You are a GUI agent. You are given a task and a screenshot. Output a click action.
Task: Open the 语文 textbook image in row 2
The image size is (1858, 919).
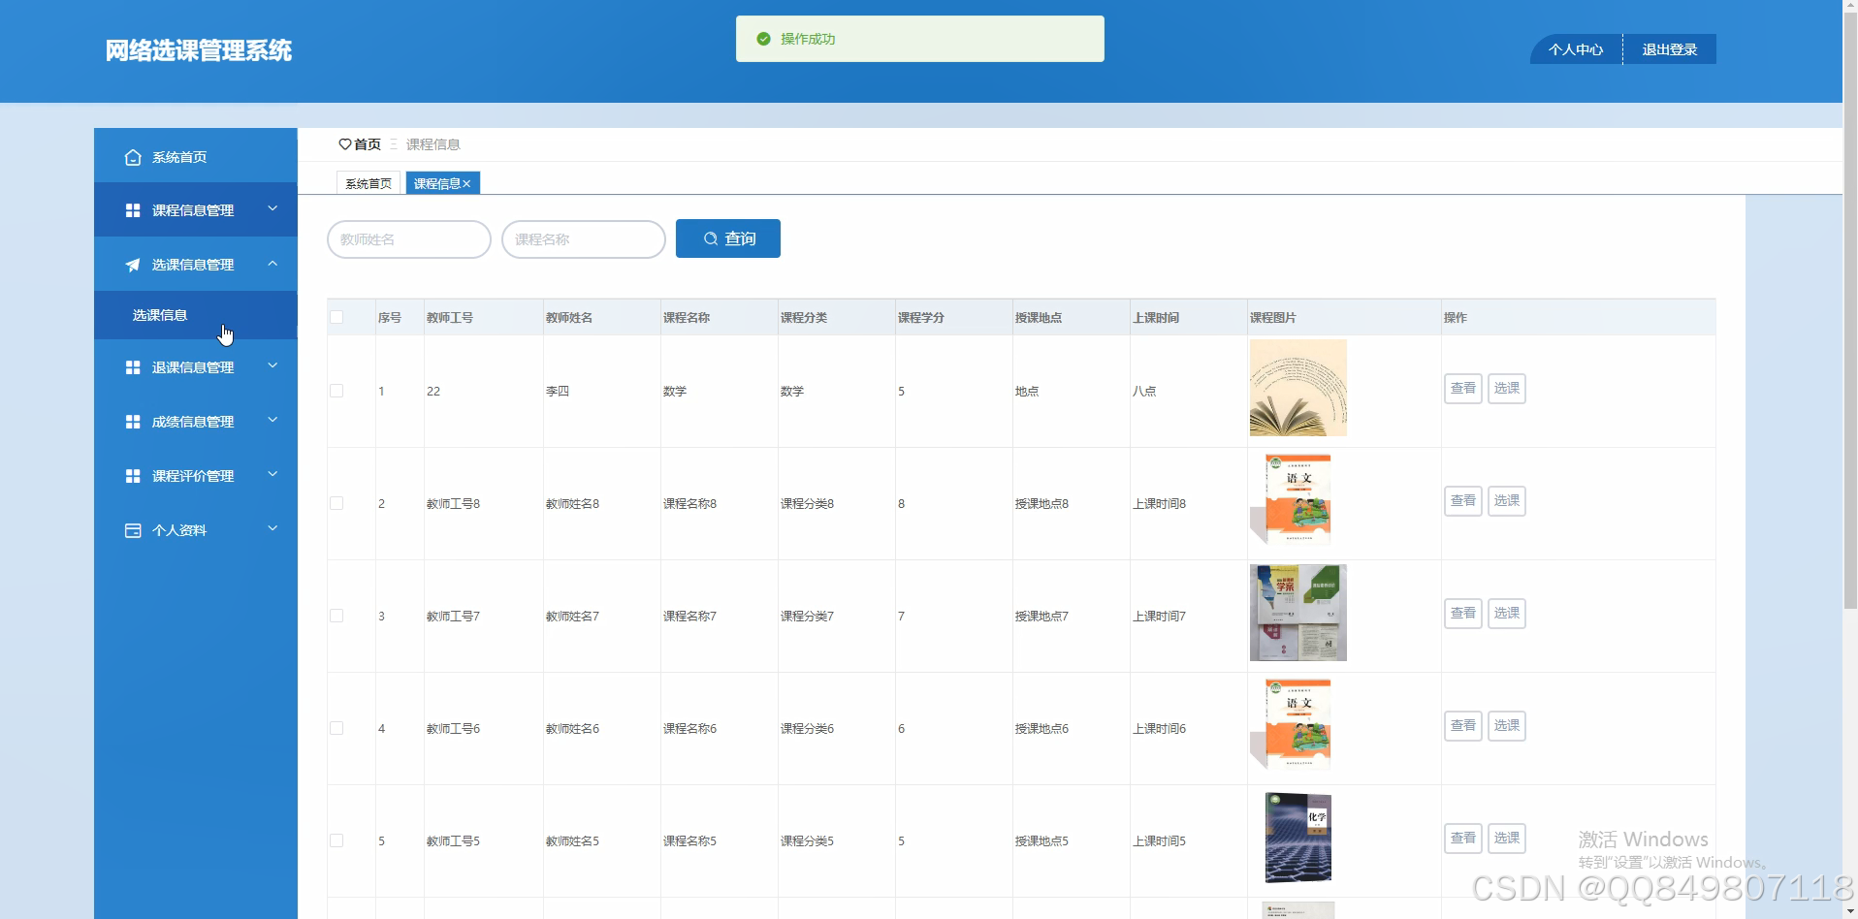[x=1298, y=500]
